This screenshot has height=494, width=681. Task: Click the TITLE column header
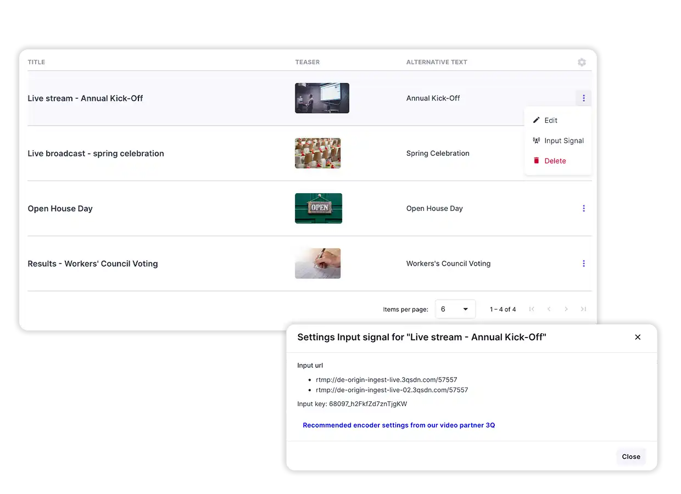pos(36,62)
